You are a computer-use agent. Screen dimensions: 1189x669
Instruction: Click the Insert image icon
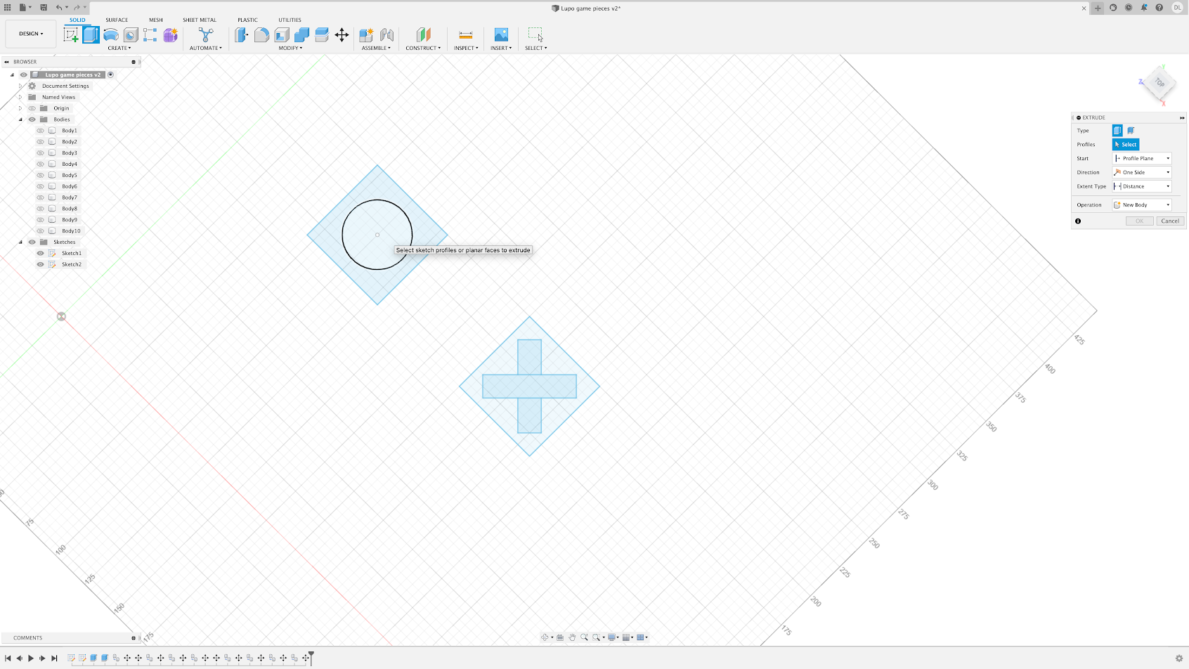(501, 34)
